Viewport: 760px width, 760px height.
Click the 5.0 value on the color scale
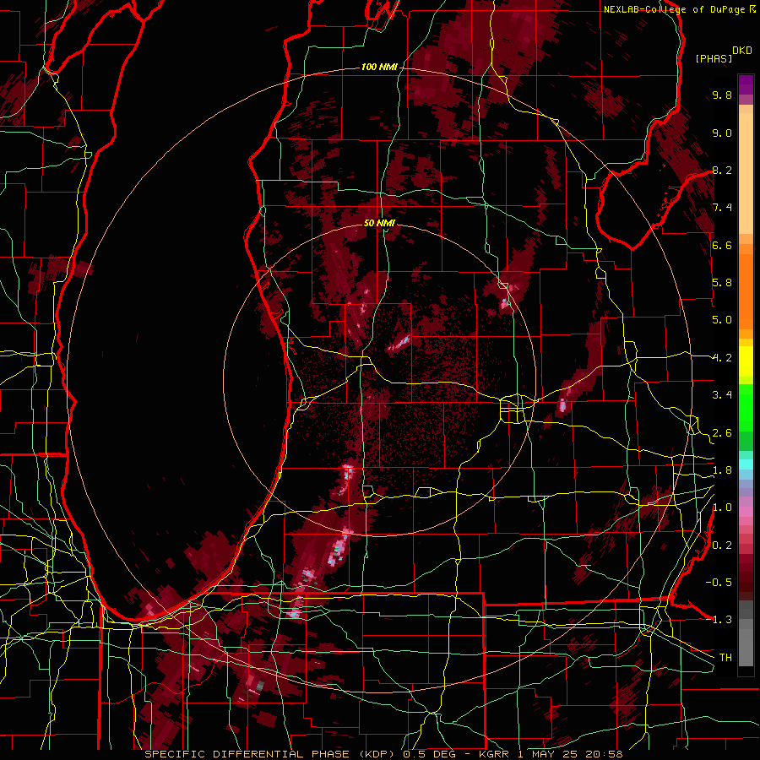(722, 320)
